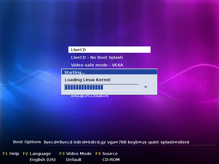Image resolution: width=219 pixels, height=164 pixels.
Task: Choose Install PCLinuxOS entry
Action: tap(90, 96)
